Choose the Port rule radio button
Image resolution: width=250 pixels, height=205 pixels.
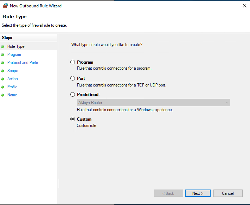73,78
